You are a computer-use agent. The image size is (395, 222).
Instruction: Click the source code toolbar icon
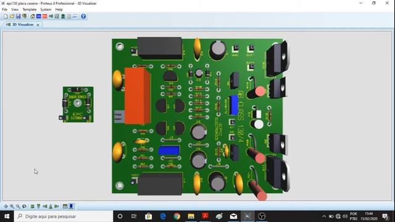click(75, 17)
